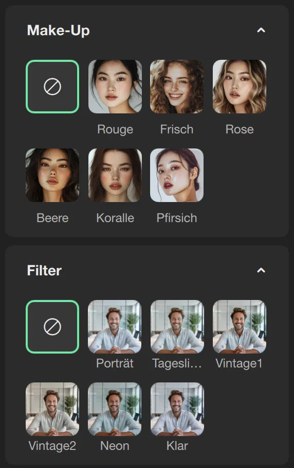Click the Filter section heading
Viewport: 294px width, 468px height.
(x=44, y=271)
